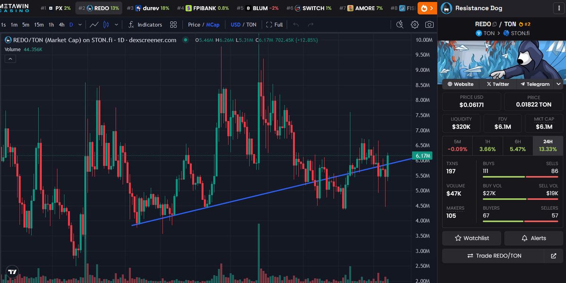Open the project Twitter link
This screenshot has width=566, height=283.
click(498, 84)
